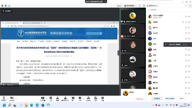Switch to the second browser tab
The image size is (192, 108).
tap(32, 23)
